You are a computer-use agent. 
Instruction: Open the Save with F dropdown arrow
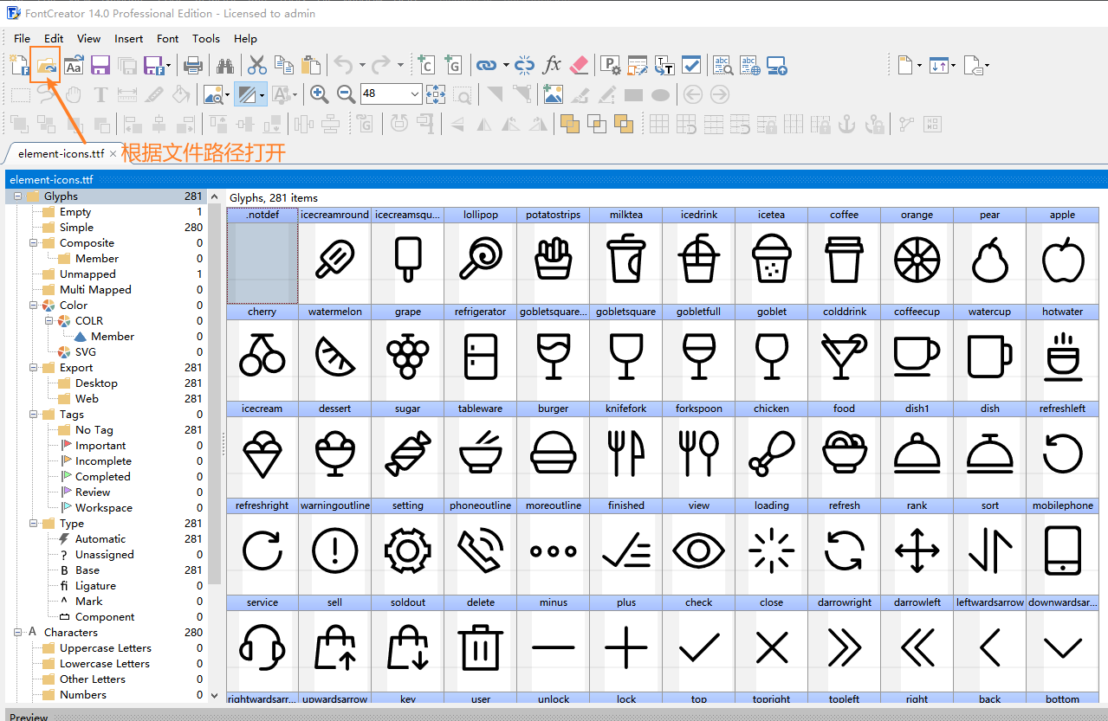tap(168, 66)
